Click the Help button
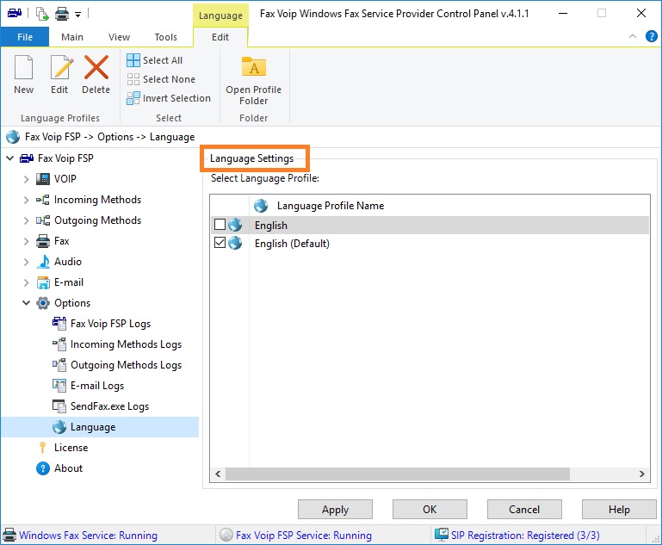The height and width of the screenshot is (545, 662). (619, 510)
